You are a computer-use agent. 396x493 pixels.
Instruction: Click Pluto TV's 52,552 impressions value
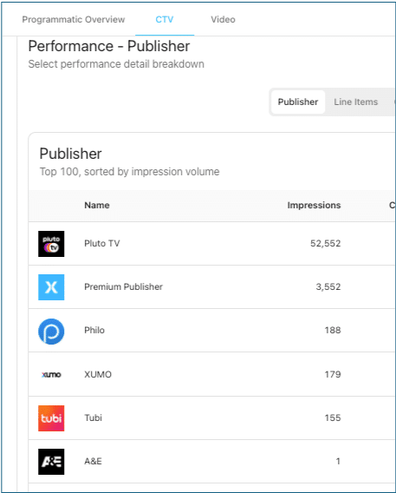[326, 243]
